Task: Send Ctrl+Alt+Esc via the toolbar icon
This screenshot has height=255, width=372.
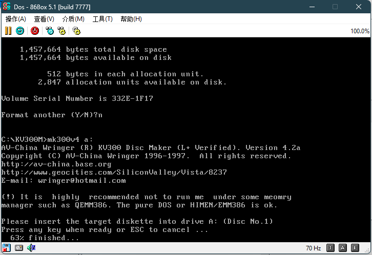Action: pos(62,31)
